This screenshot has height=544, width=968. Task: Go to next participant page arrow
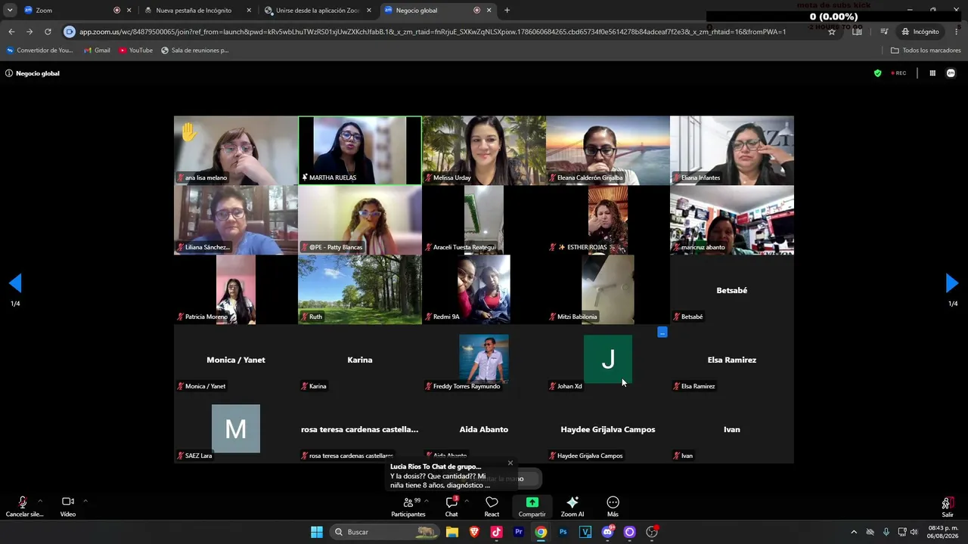tap(952, 283)
